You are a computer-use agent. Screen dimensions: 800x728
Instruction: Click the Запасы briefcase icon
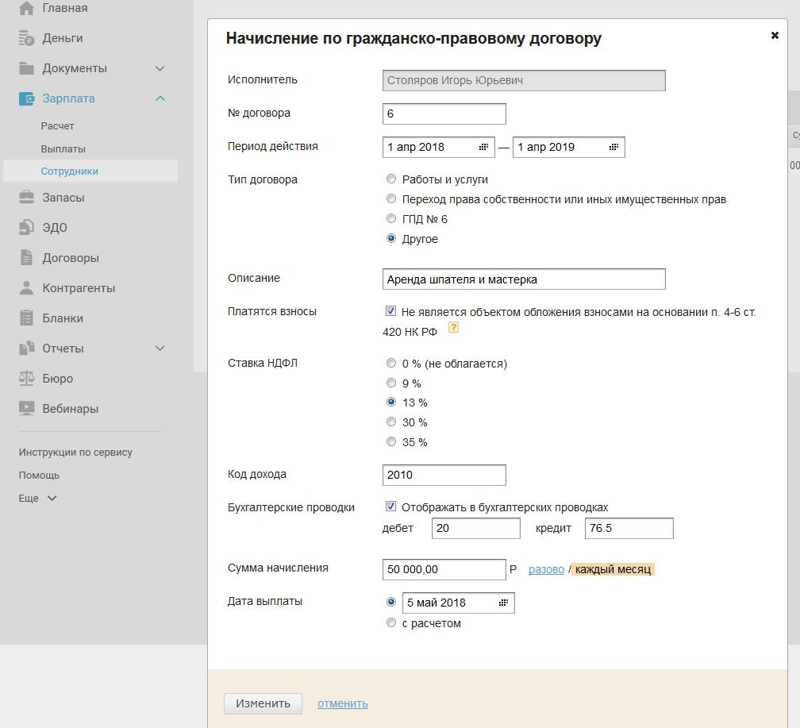[x=27, y=198]
